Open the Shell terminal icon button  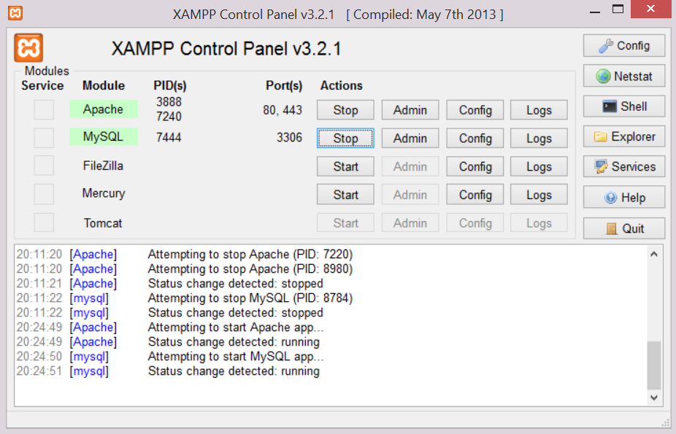coord(624,106)
